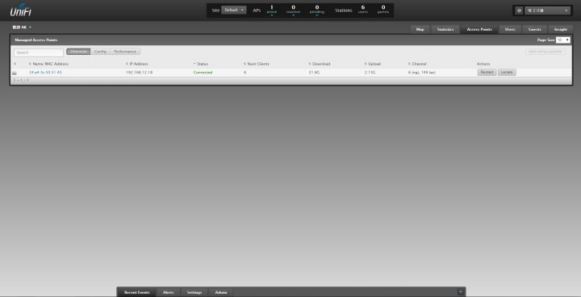Sort by IP Address column
Image resolution: width=581 pixels, height=297 pixels.
click(x=136, y=64)
